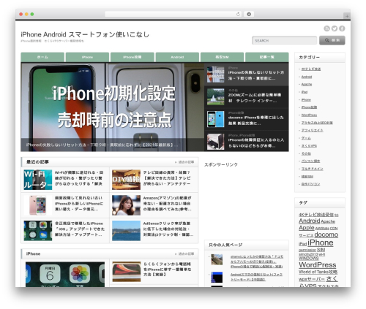Reload the page with the address bar icon
The image size is (366, 309).
238,14
